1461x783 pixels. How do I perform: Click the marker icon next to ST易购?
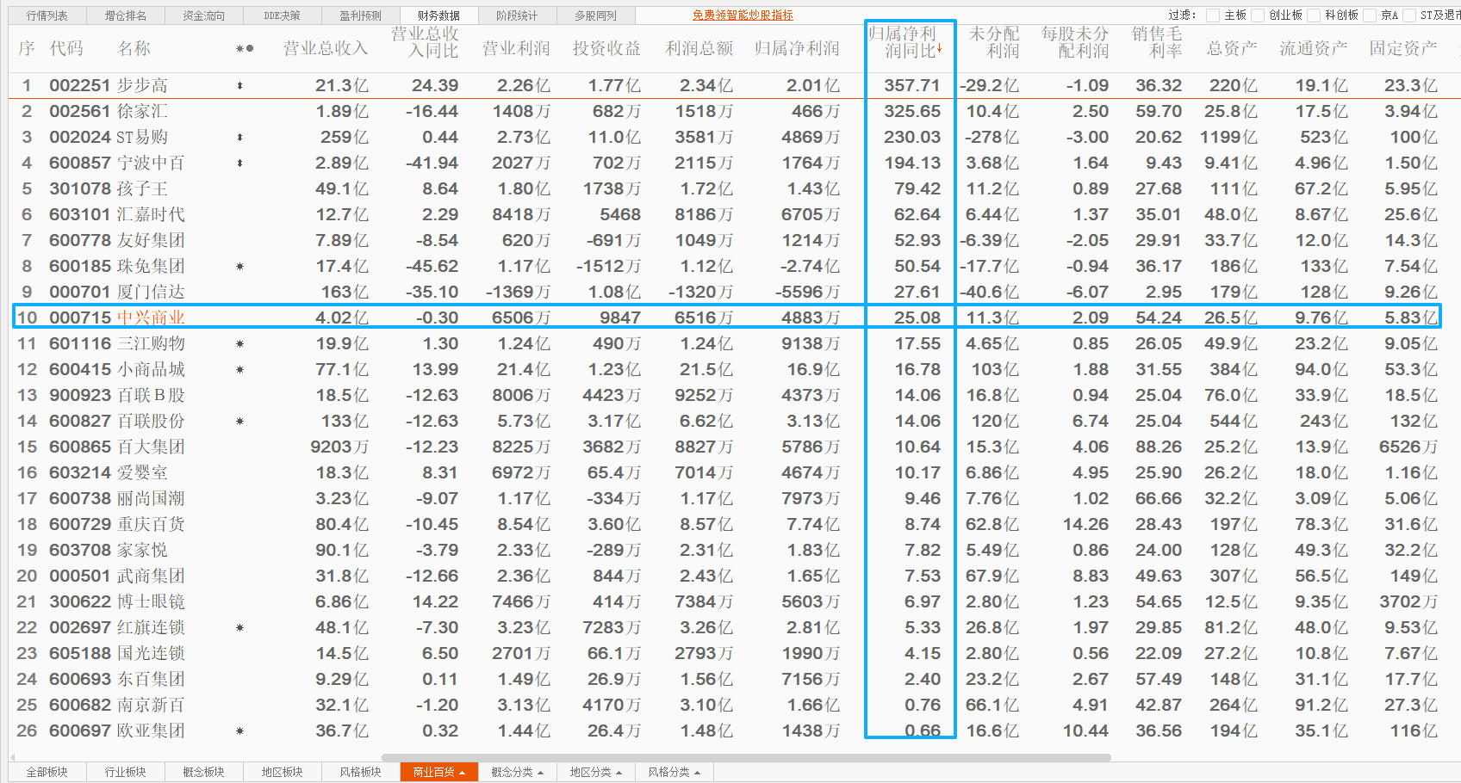(239, 137)
